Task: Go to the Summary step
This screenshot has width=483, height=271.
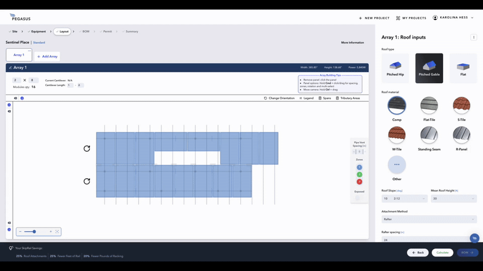Action: click(x=130, y=31)
